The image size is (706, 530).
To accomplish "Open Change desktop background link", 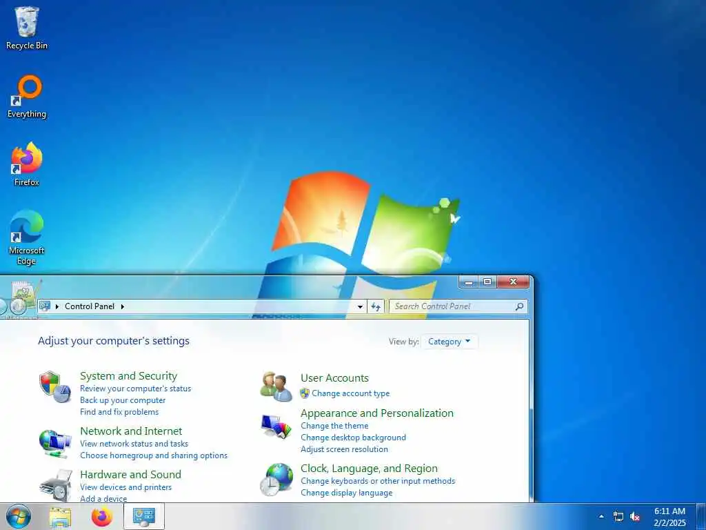I will click(x=353, y=437).
